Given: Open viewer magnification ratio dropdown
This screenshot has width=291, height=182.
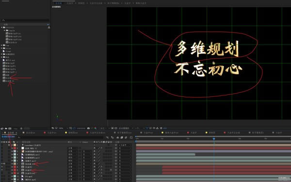Looking at the screenshot, I should coord(63,128).
